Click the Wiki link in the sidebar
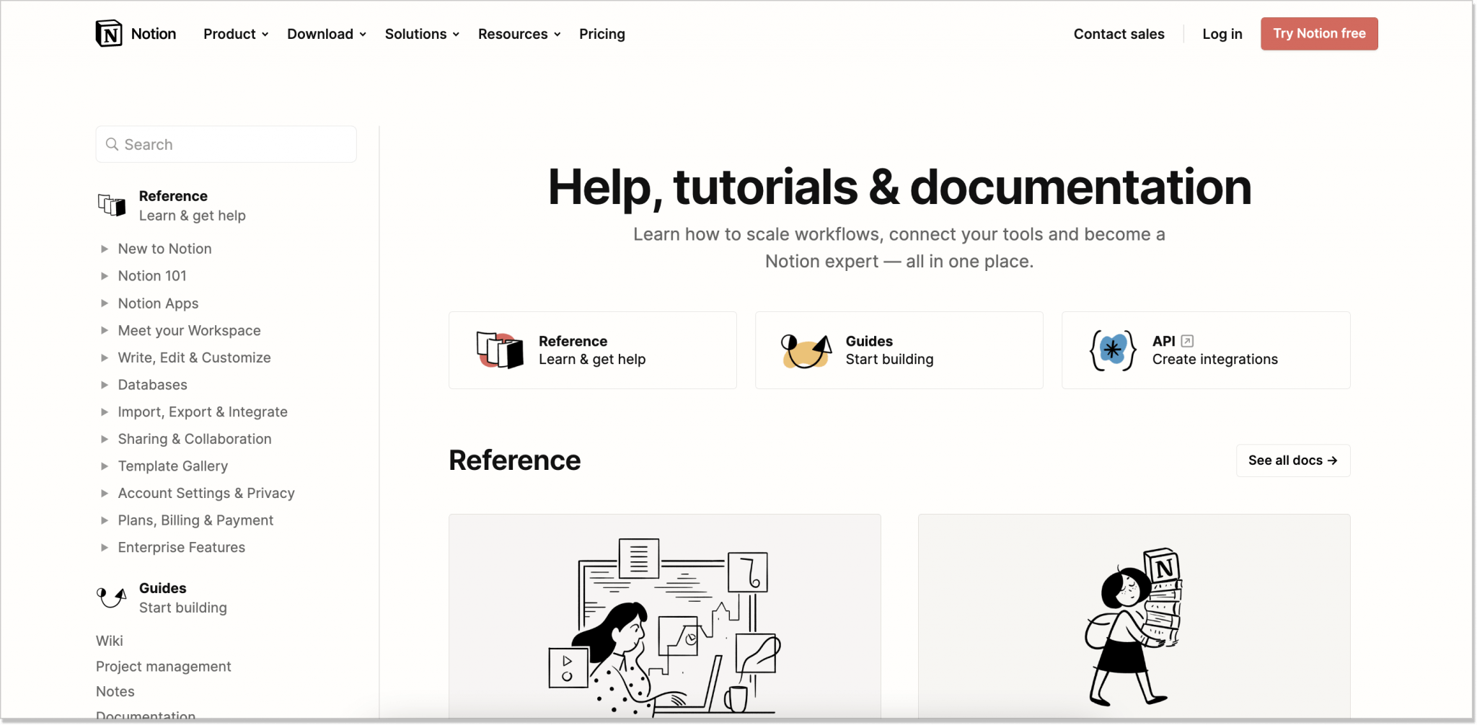Screen dimensions: 1477x725 (x=109, y=640)
